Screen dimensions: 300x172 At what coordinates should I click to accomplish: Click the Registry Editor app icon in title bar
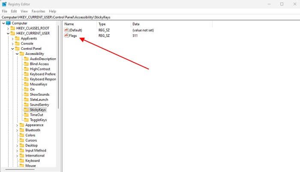point(4,4)
